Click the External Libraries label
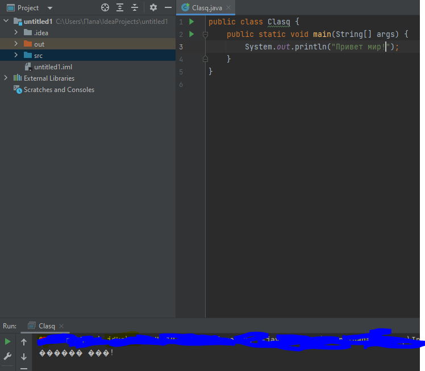The image size is (425, 371). coord(49,78)
